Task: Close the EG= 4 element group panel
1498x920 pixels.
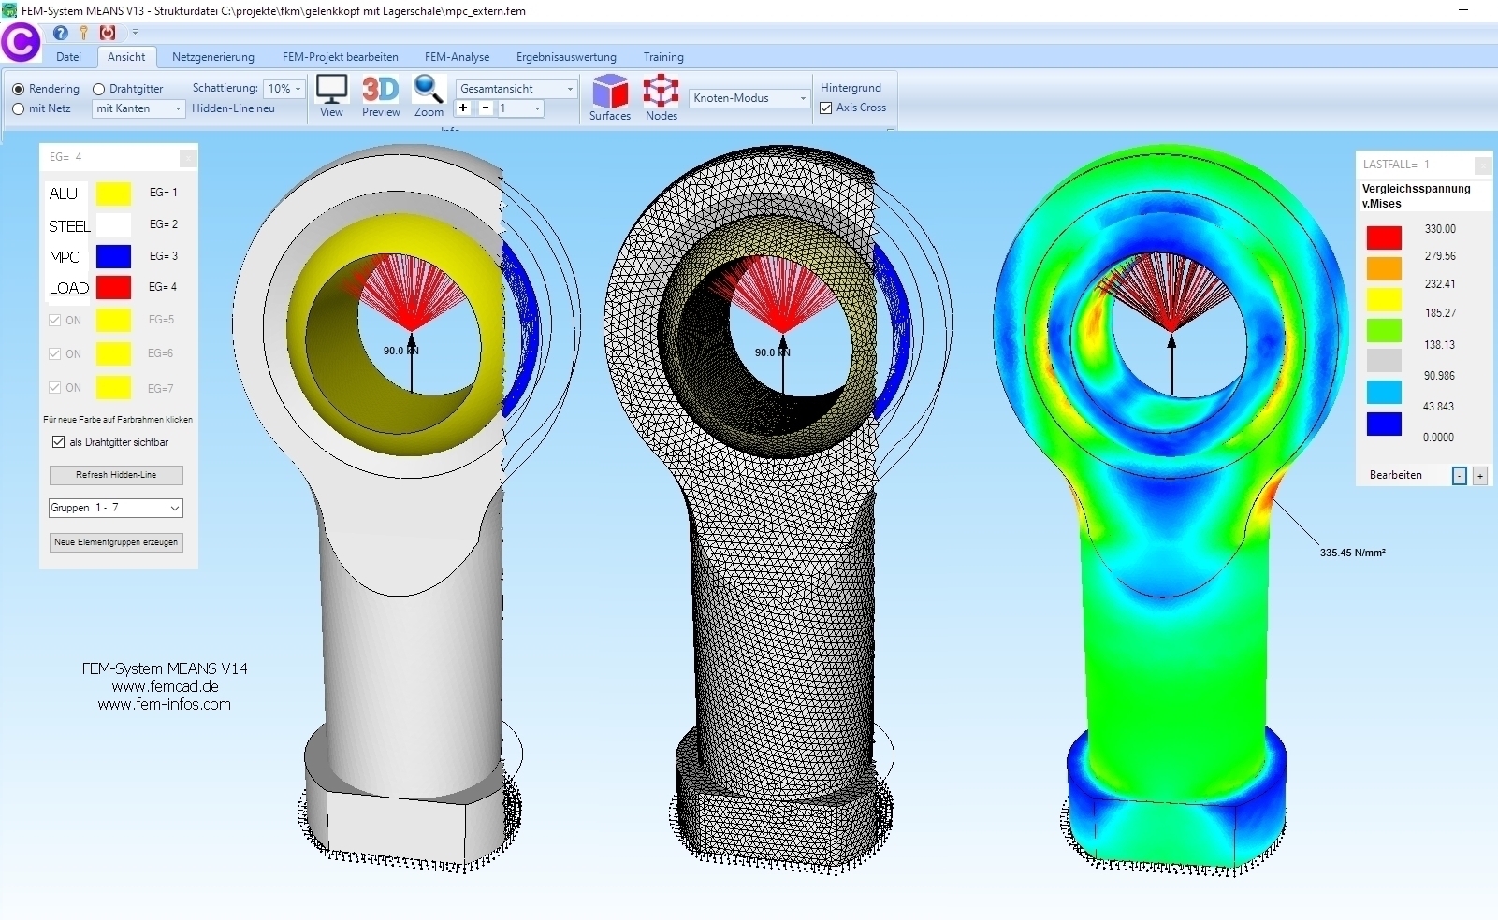Action: [x=188, y=158]
